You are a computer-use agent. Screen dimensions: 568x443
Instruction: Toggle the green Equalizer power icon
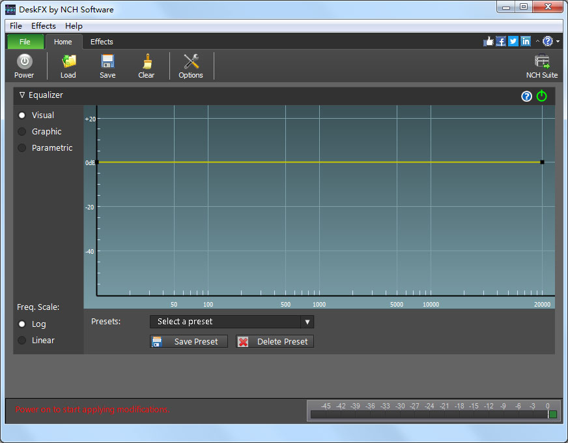click(x=542, y=96)
